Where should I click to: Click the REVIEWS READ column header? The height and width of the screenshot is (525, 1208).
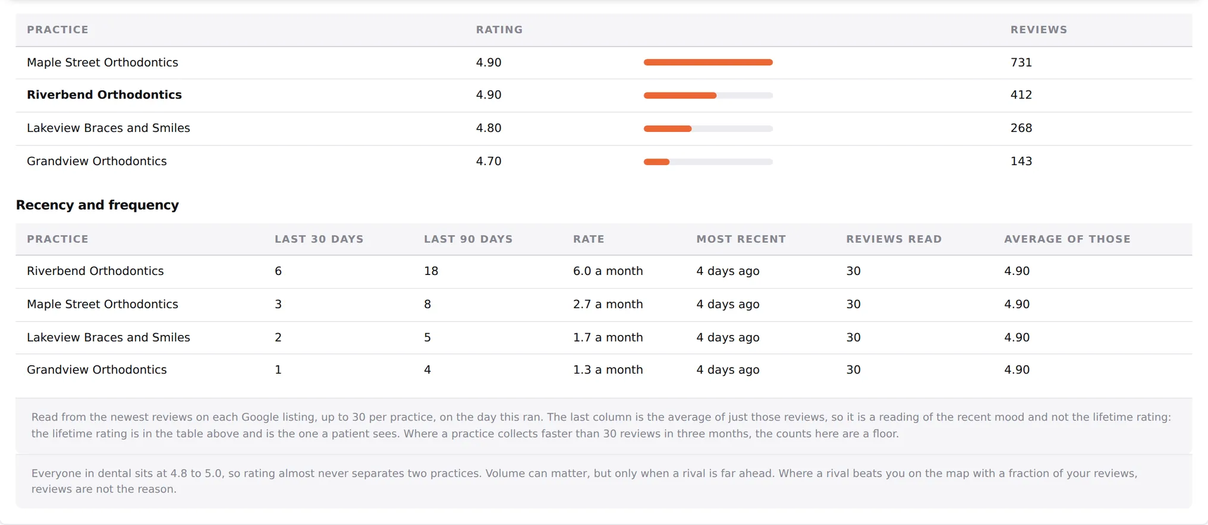click(x=894, y=239)
